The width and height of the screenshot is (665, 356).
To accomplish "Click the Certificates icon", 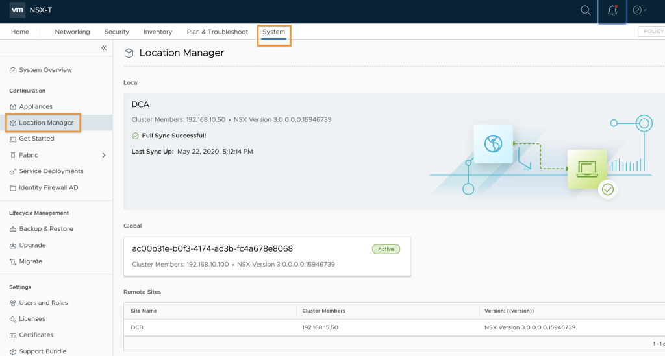I will 13,335.
